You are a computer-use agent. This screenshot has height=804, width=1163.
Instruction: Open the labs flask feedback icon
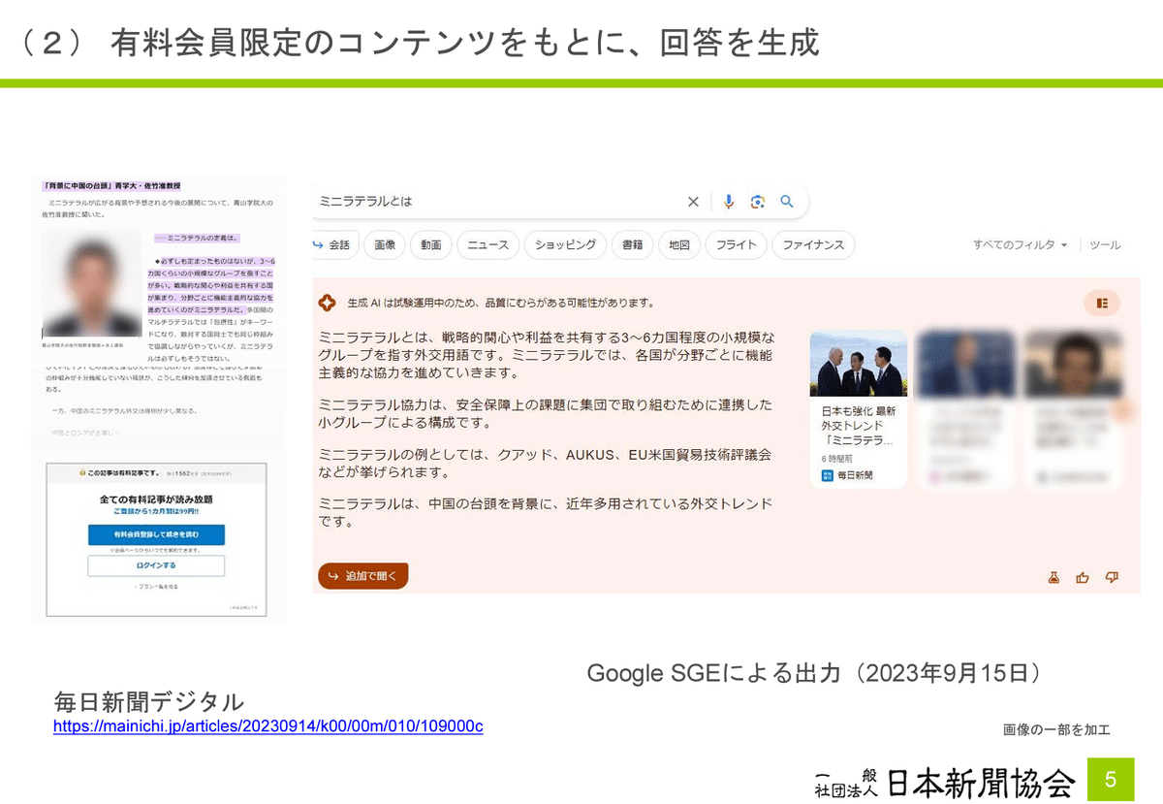[1053, 577]
